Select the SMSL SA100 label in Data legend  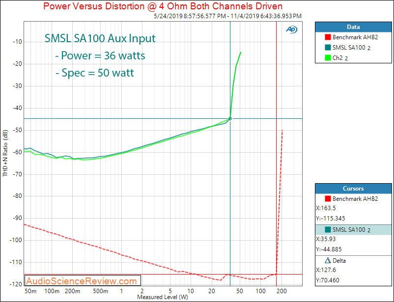(x=351, y=48)
